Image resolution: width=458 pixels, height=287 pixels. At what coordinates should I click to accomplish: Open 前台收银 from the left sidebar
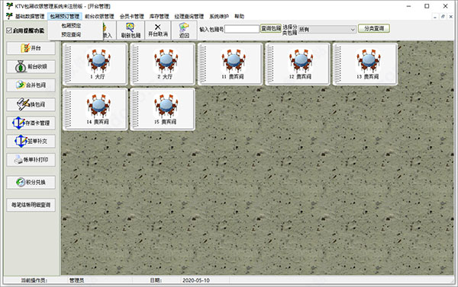[x=31, y=67]
